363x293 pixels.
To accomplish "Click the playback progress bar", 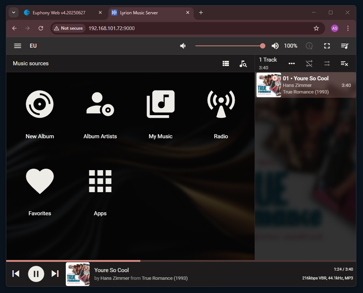I will pos(181,261).
